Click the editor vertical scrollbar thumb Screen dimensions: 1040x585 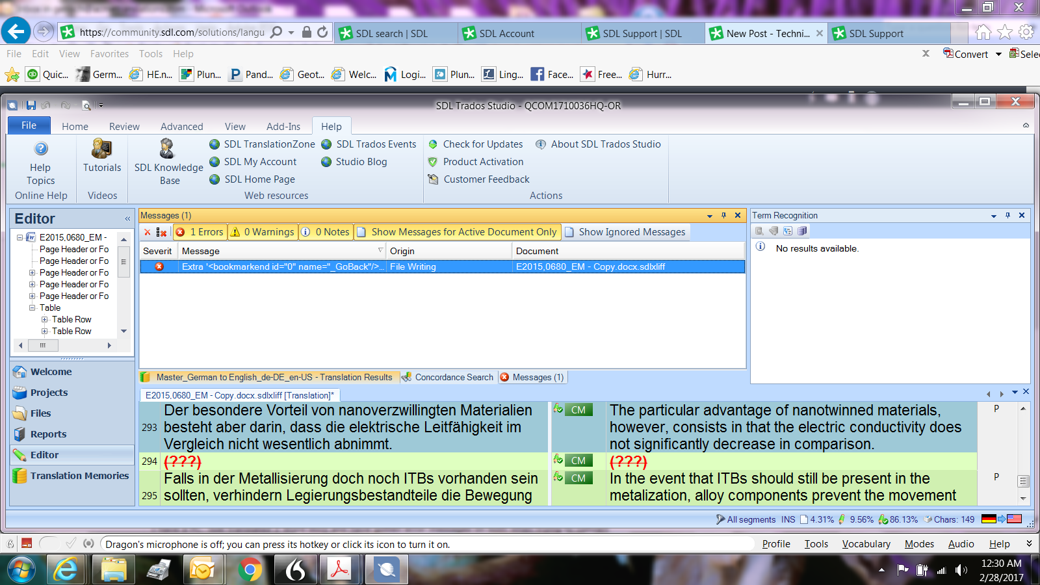[1023, 481]
